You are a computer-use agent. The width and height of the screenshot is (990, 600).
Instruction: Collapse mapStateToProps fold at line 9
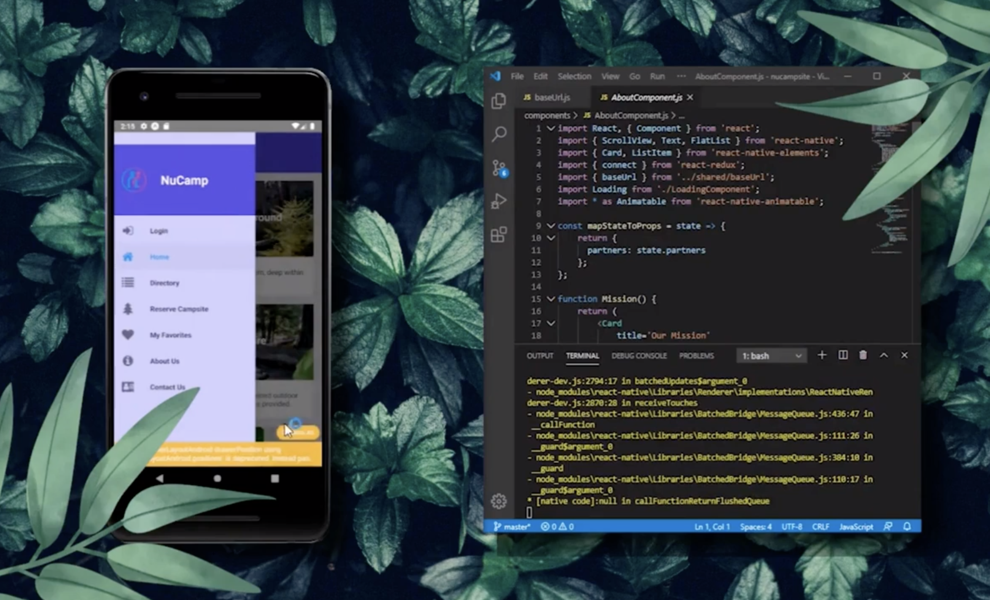551,226
